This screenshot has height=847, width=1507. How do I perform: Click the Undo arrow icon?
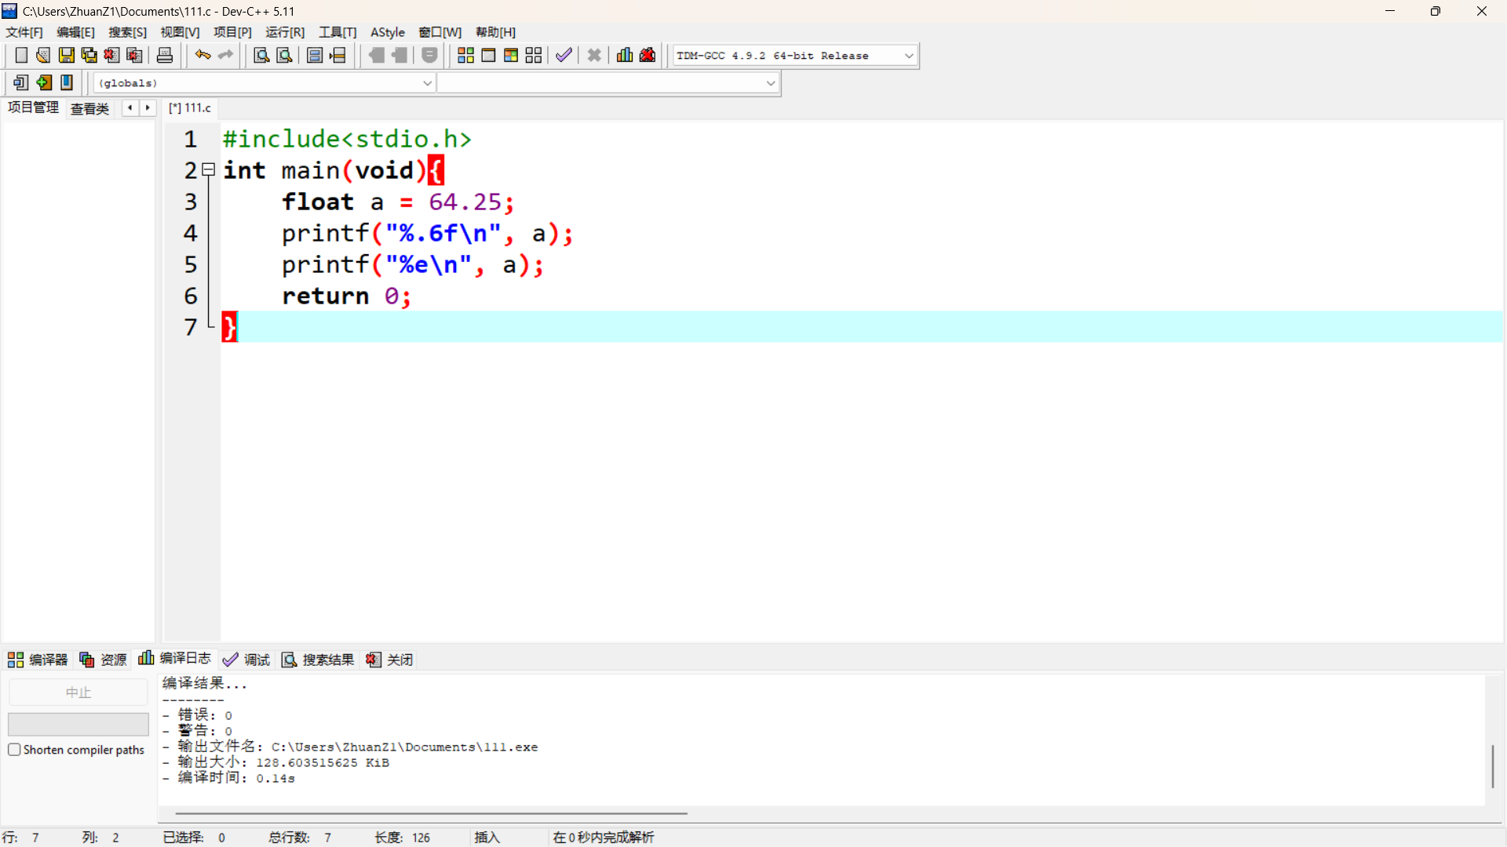coord(203,55)
